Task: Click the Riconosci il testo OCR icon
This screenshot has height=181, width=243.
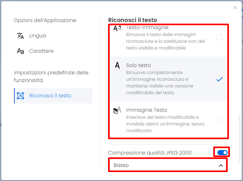Action: tap(20, 96)
